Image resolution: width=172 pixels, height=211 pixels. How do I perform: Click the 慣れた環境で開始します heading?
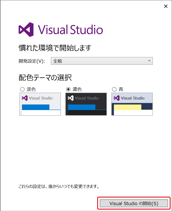pyautogui.click(x=55, y=48)
